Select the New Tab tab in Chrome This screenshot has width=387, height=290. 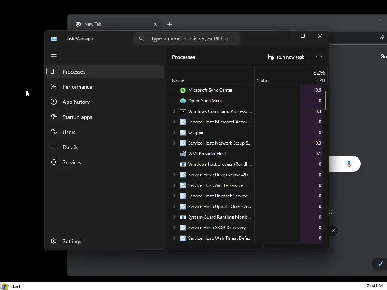116,24
